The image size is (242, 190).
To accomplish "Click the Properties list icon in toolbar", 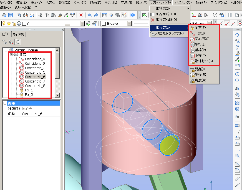I will (x=105, y=15).
